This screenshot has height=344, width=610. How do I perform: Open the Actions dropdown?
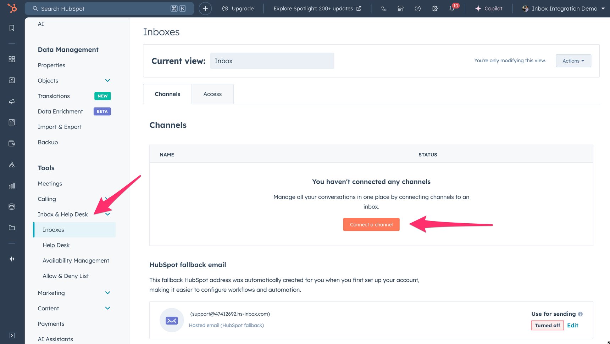(573, 61)
